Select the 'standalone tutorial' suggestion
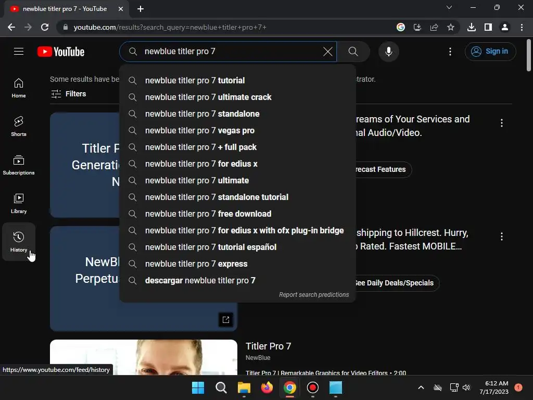This screenshot has height=400, width=533. click(237, 197)
